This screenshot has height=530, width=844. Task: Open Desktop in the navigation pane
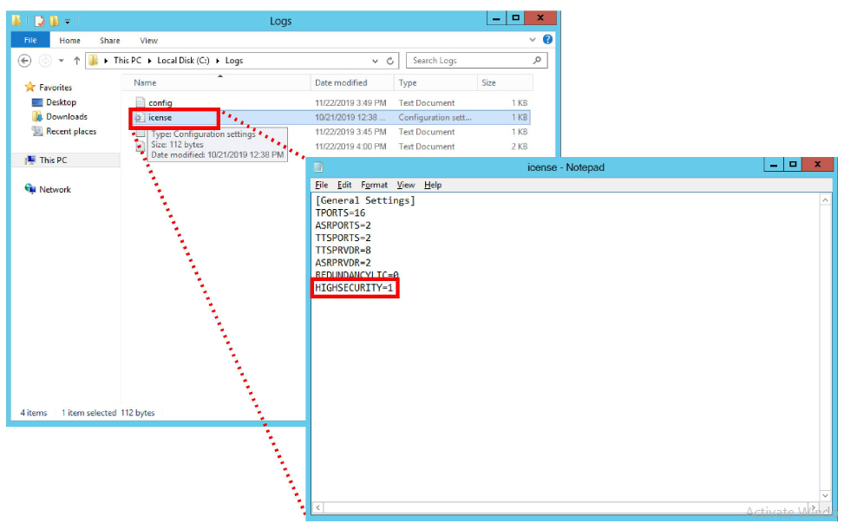tap(61, 102)
